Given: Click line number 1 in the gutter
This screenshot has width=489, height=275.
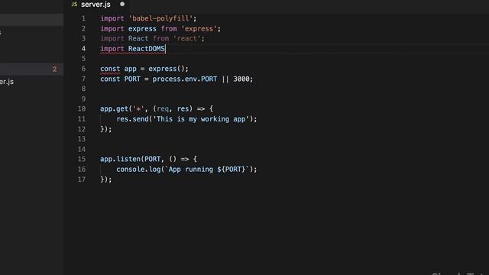Looking at the screenshot, I should coord(83,18).
